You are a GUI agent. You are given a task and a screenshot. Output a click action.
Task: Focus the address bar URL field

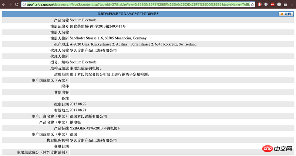coord(138,4)
